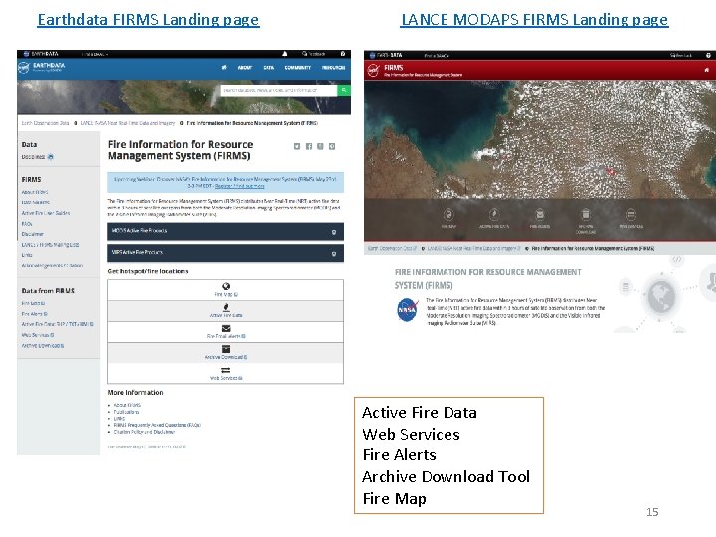Screen dimensions: 716x537
Task: Open Publications under More Information
Action: point(126,412)
